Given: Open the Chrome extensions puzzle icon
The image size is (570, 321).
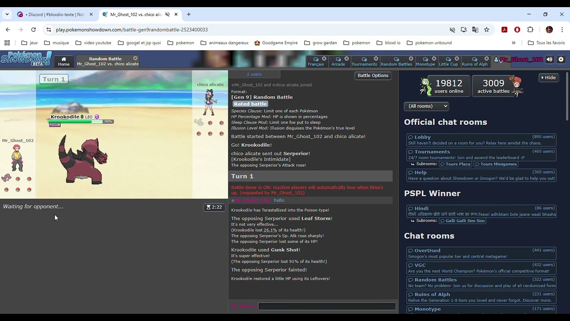Looking at the screenshot, I should [530, 29].
